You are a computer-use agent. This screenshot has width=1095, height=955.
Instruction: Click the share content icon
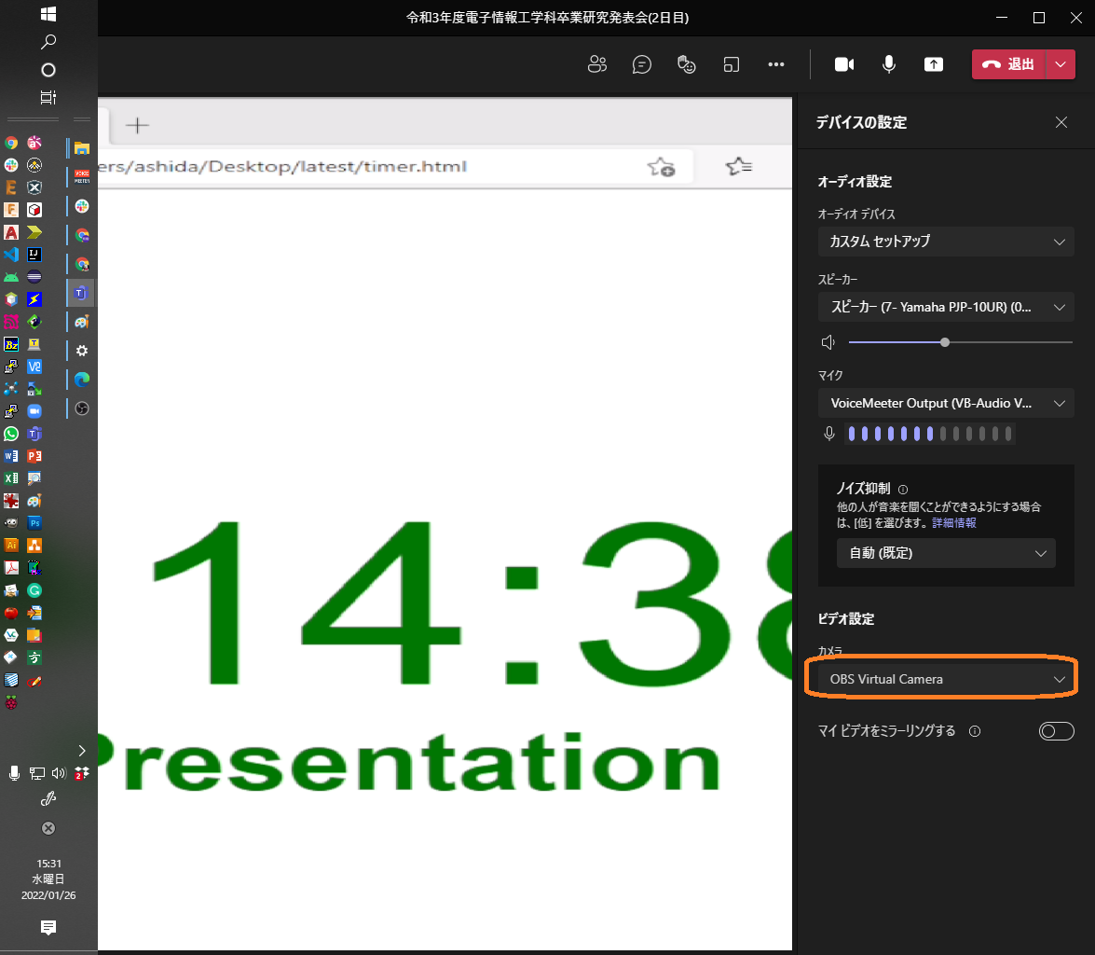[x=933, y=64]
